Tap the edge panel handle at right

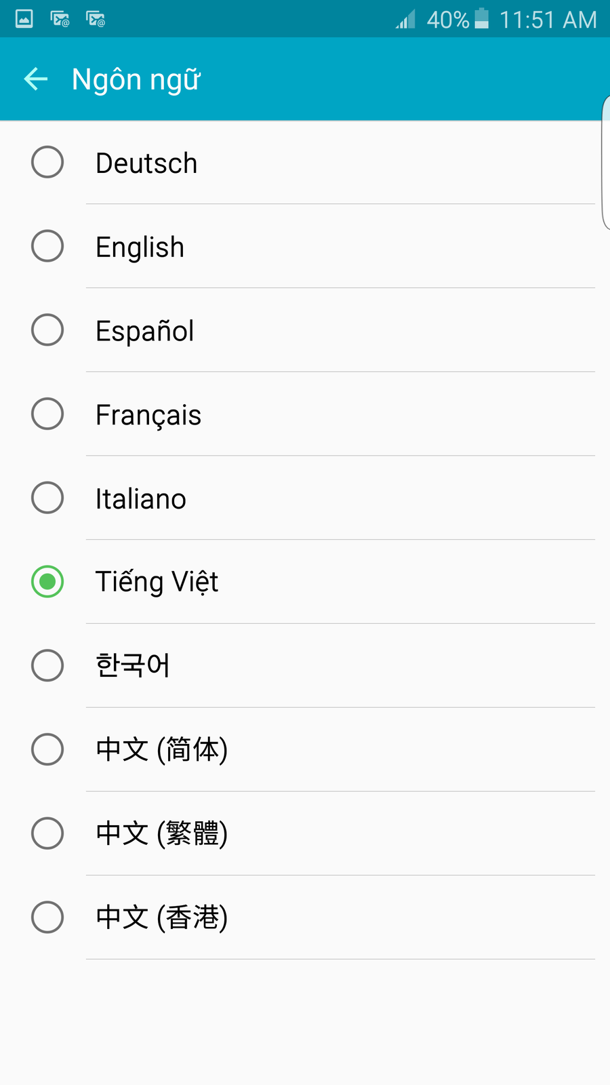[605, 163]
